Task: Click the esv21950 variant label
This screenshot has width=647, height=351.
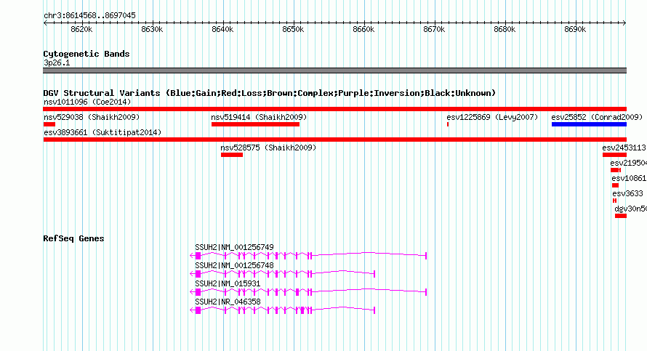Action: click(x=628, y=163)
